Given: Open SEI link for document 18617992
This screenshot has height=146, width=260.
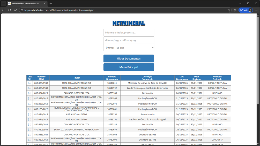Looking at the screenshot, I should click(29, 88).
